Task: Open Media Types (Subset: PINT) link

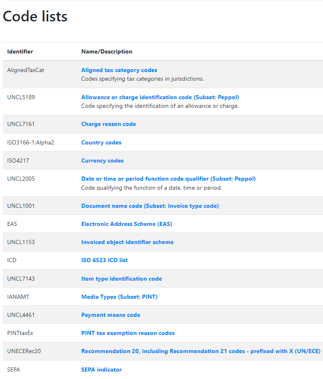Action: 119,297
